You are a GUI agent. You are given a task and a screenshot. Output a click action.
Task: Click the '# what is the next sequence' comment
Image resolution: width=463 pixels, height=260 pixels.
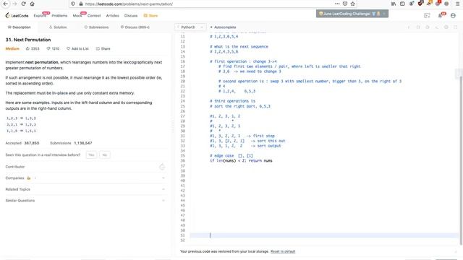pos(239,46)
